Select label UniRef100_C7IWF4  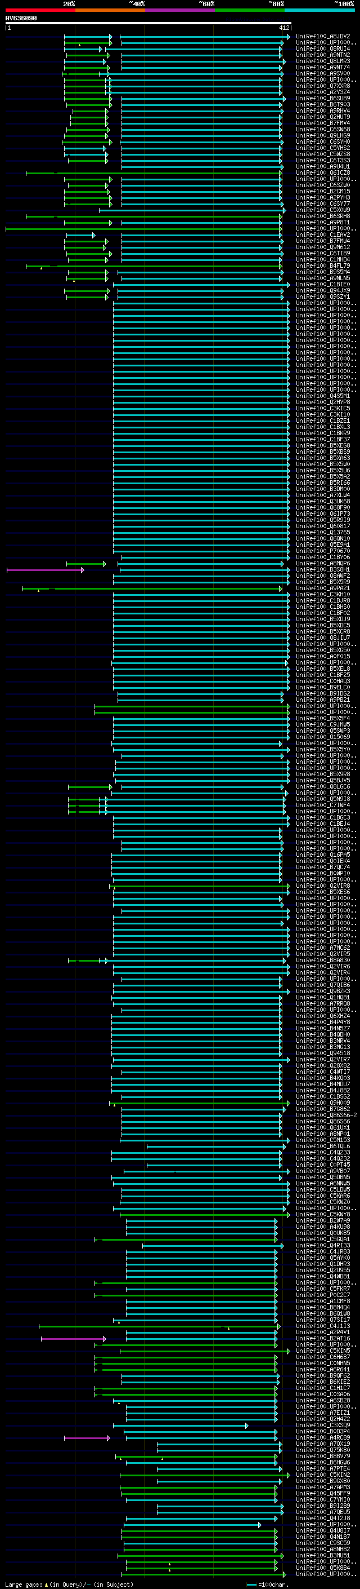coord(323,805)
